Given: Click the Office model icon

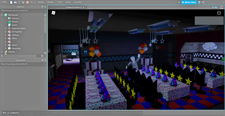Looking at the screenshot, I should pos(9,38).
